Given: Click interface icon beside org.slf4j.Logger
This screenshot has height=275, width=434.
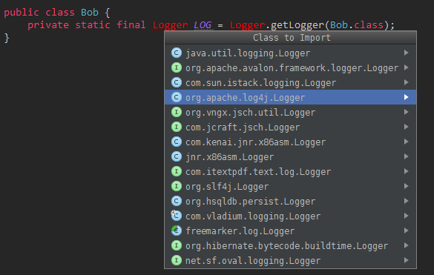Looking at the screenshot, I should pos(177,186).
